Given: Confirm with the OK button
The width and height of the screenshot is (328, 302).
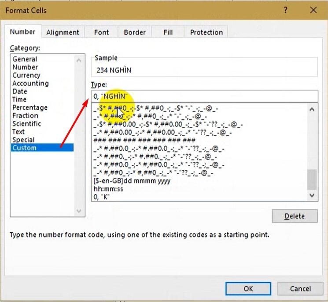Looking at the screenshot, I should [x=248, y=289].
